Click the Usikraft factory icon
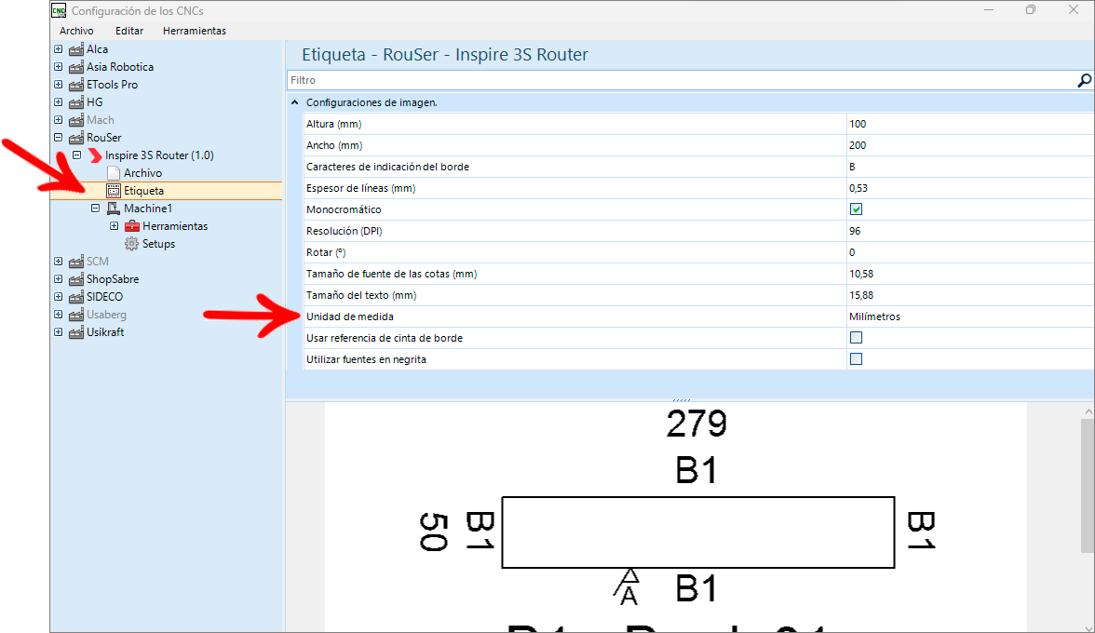Screen dimensions: 1095x633 [76, 332]
